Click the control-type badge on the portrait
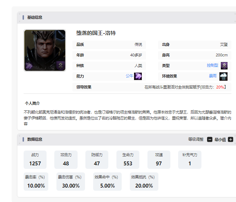 point(61,66)
